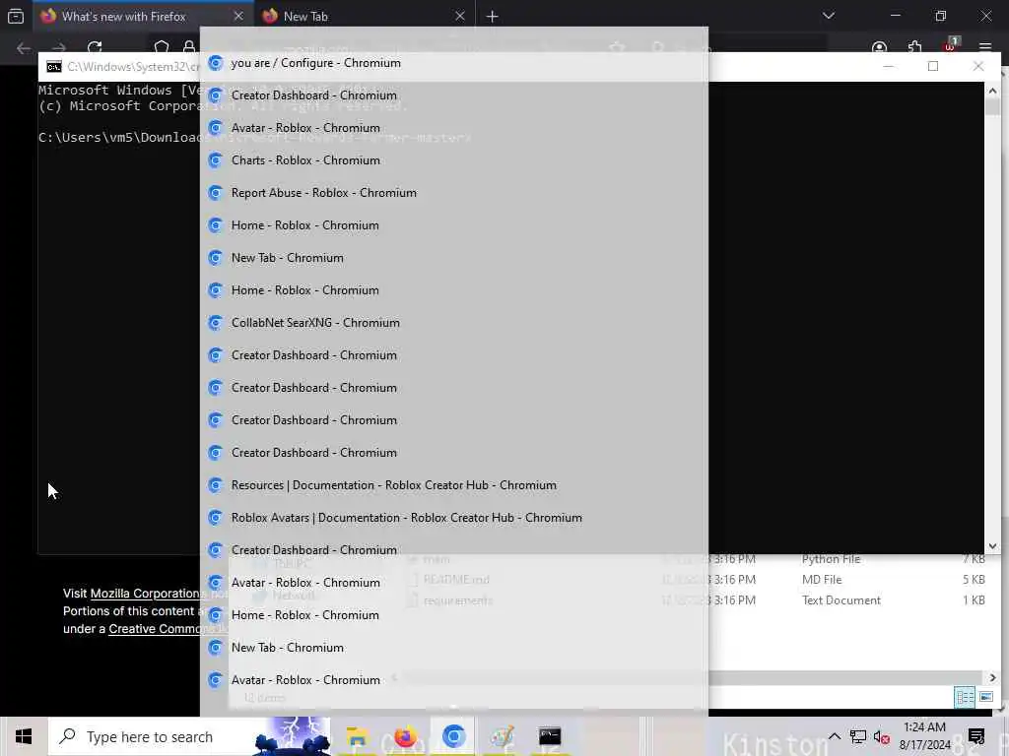
Task: Close the 'What's new with Firefox' tab
Action: click(238, 16)
